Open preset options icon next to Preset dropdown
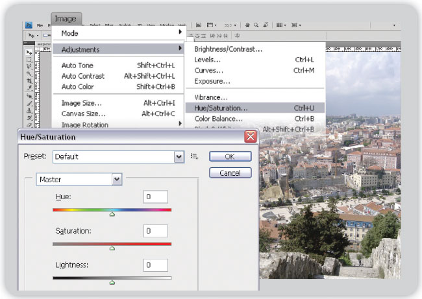Image resolution: width=422 pixels, height=299 pixels. tap(195, 156)
